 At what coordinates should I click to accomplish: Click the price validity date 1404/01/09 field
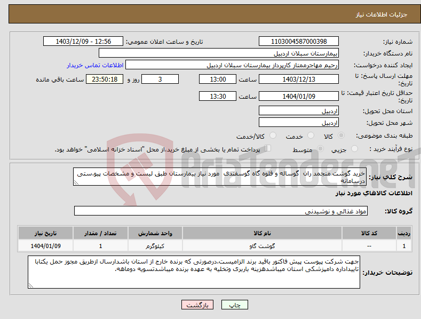click(x=299, y=96)
